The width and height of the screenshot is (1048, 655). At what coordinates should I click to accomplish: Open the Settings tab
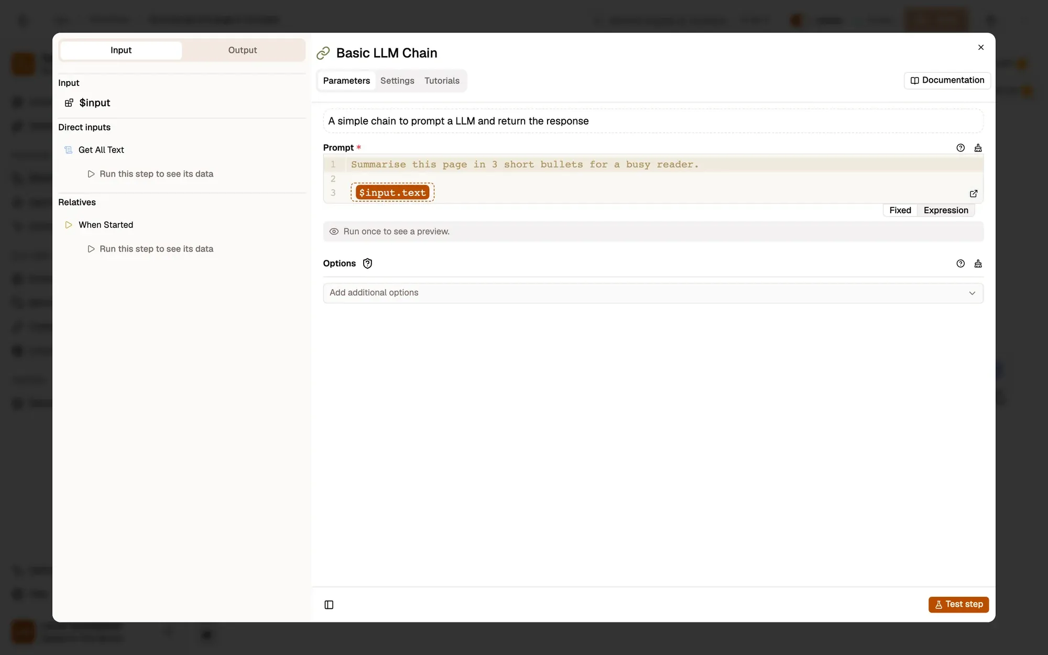[397, 81]
